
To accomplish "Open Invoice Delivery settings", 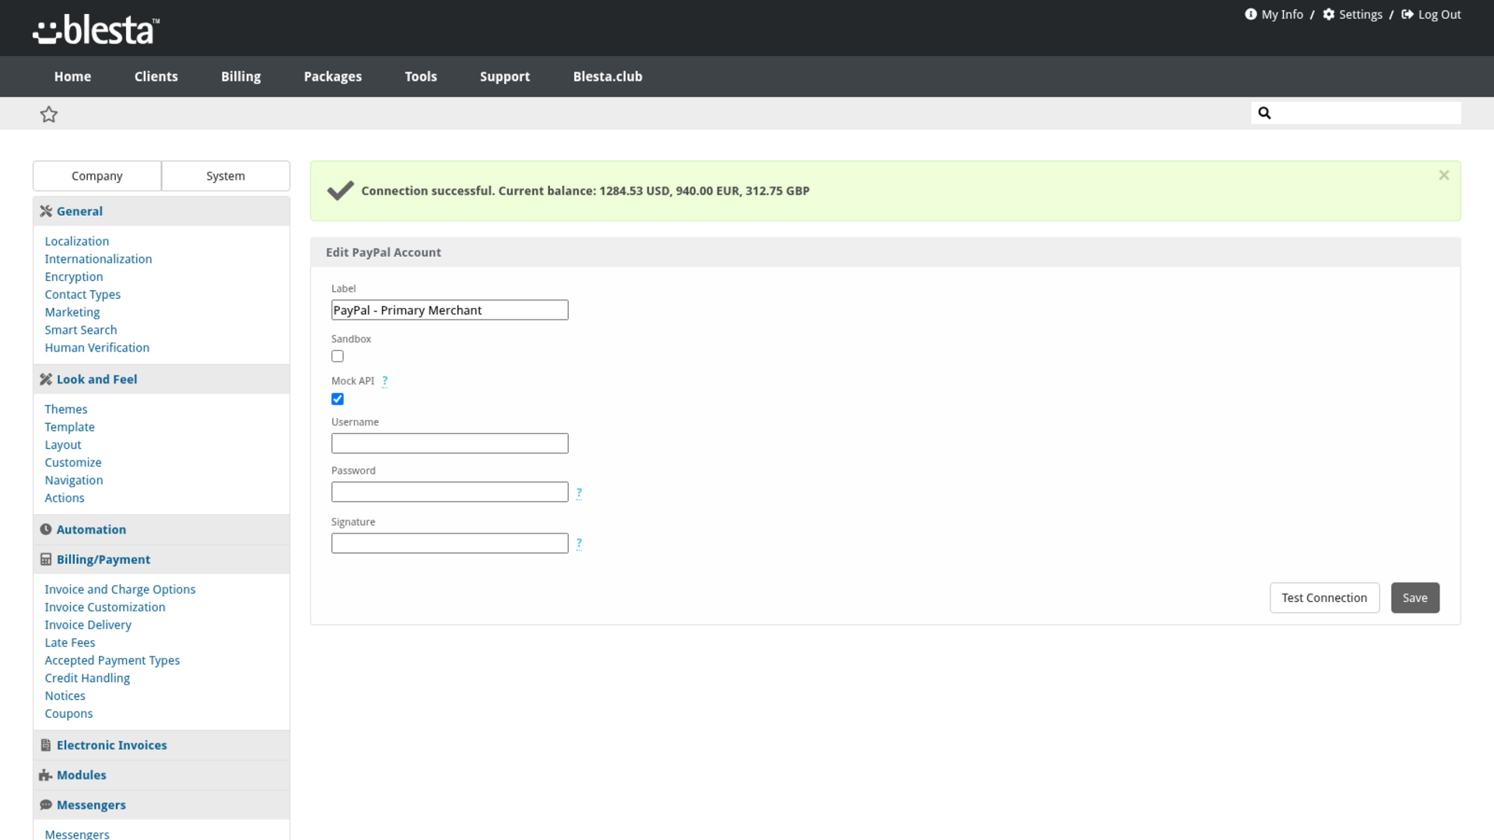I will (88, 625).
